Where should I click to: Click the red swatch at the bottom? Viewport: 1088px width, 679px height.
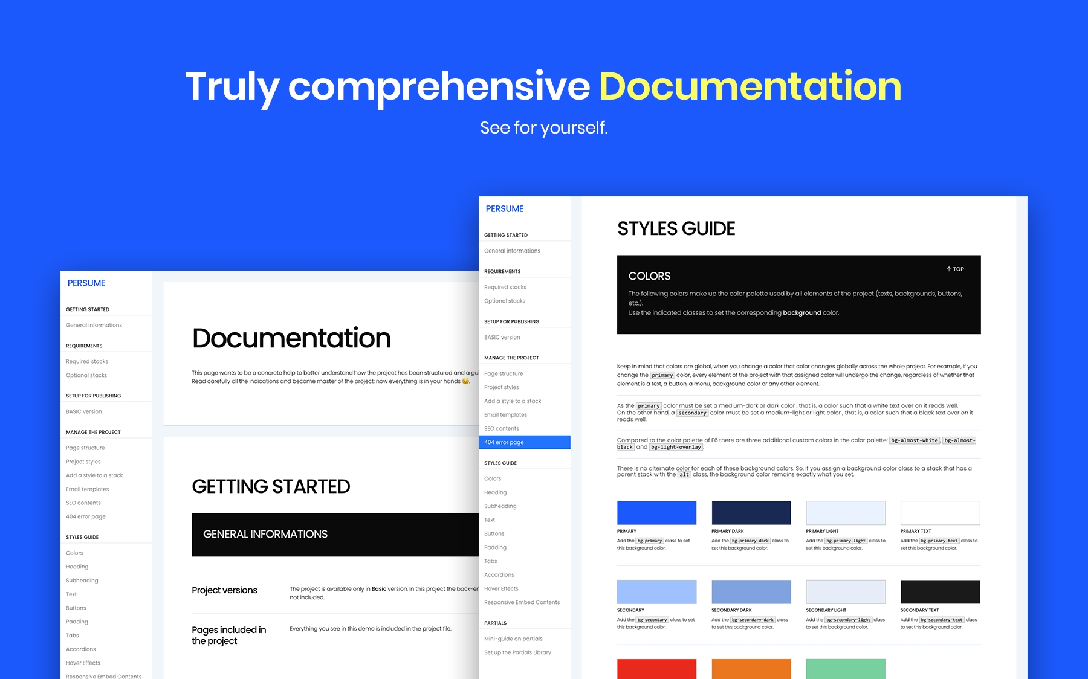[x=656, y=669]
